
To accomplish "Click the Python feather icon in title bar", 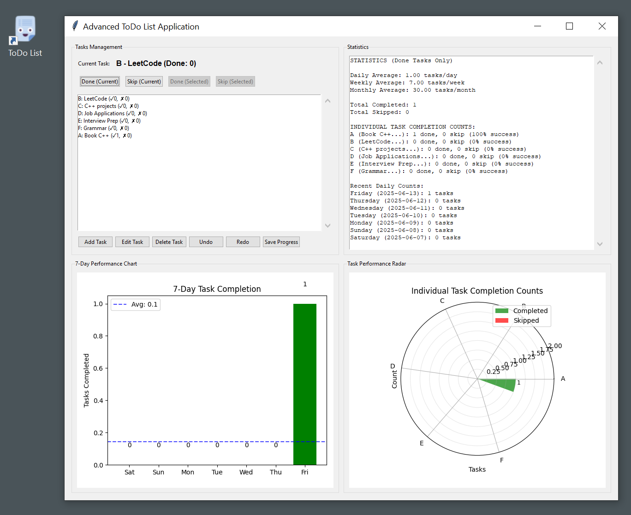I will click(x=74, y=26).
